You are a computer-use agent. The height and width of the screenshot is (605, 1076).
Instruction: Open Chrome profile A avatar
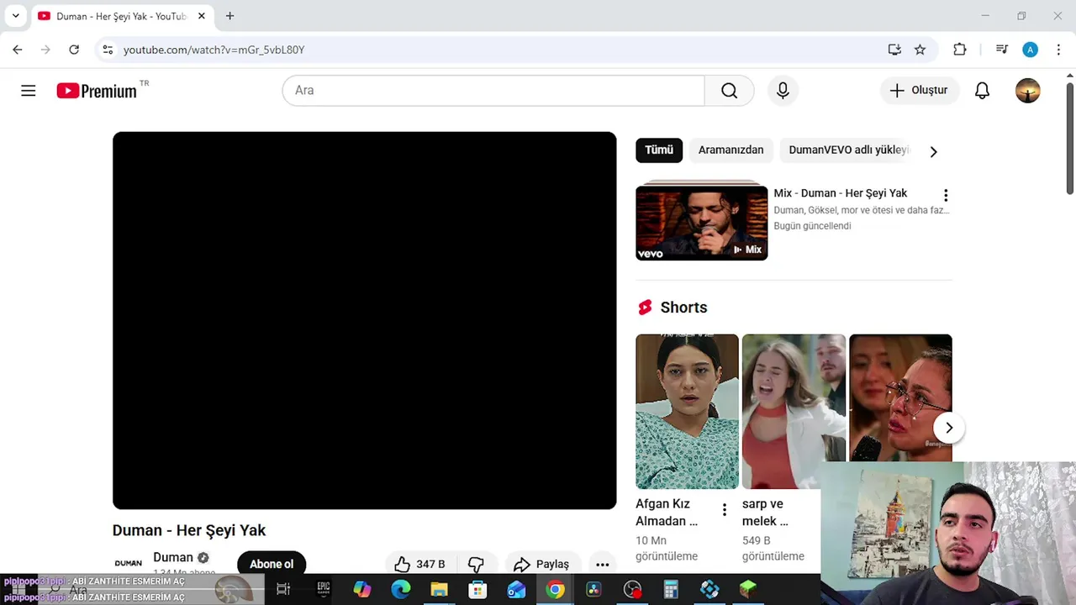coord(1030,50)
